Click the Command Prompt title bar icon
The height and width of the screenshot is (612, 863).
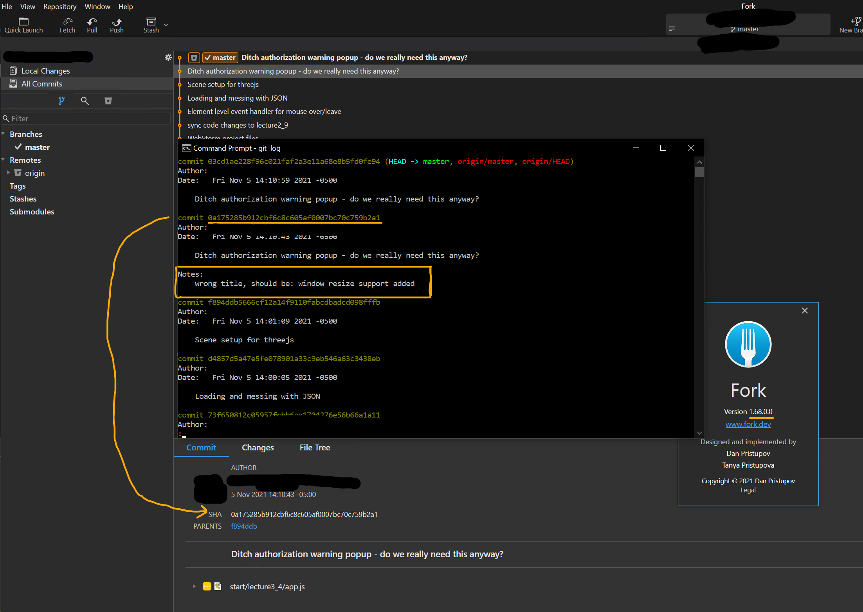coord(186,148)
